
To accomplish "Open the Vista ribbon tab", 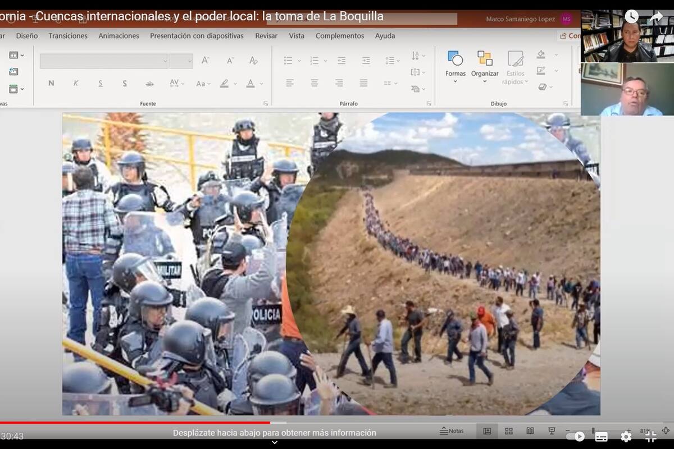I will [297, 35].
